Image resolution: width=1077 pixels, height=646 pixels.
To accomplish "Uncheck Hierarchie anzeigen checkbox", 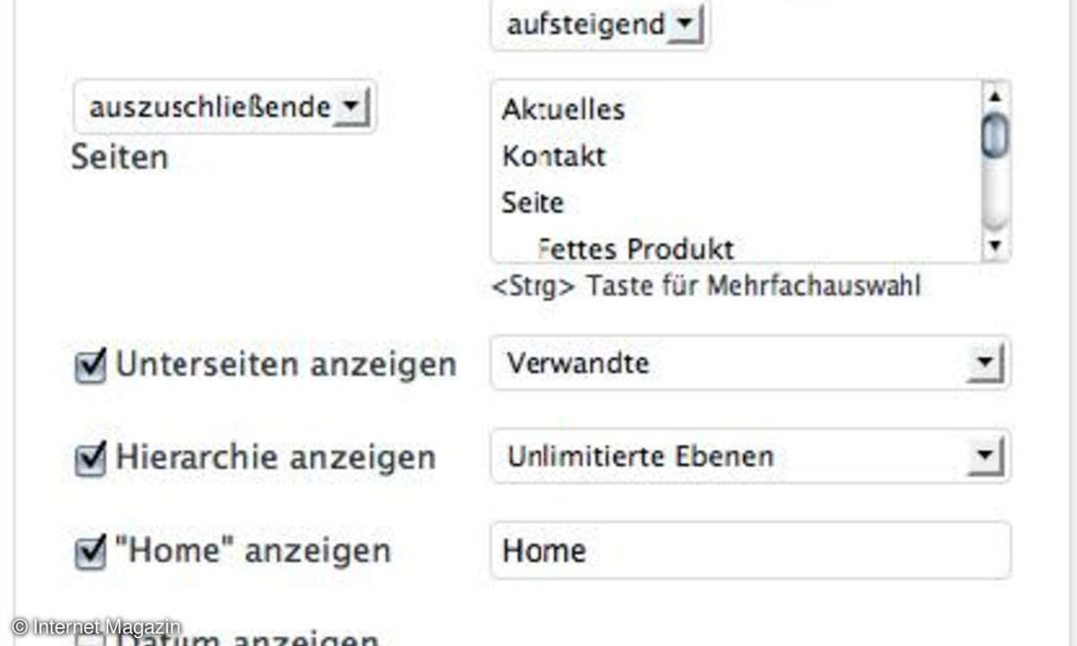I will click(90, 459).
